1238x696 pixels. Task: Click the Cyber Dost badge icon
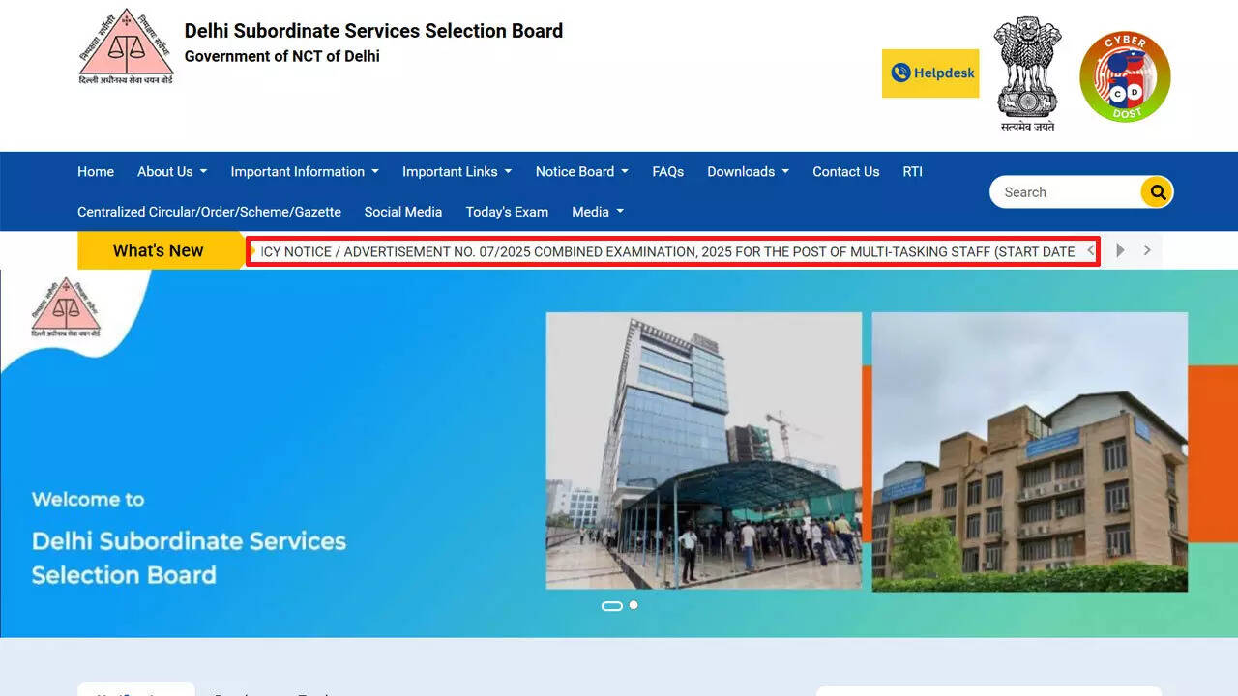tap(1125, 76)
